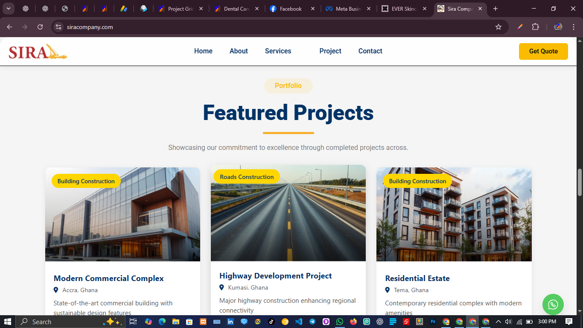
Task: Open Telegram from the taskbar
Action: pyautogui.click(x=312, y=322)
